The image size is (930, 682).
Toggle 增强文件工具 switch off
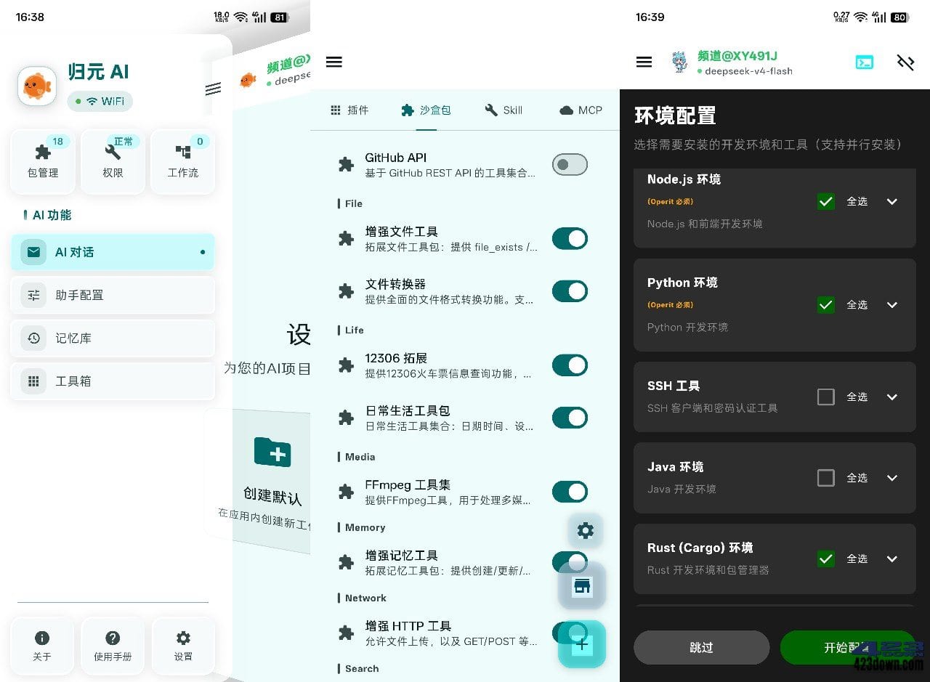570,238
